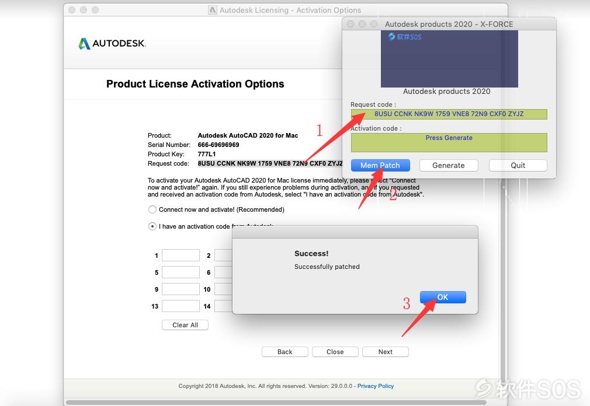This screenshot has width=590, height=406.
Task: Click the Autodesk AutoCAD 2020 for Mac product name
Action: 248,135
